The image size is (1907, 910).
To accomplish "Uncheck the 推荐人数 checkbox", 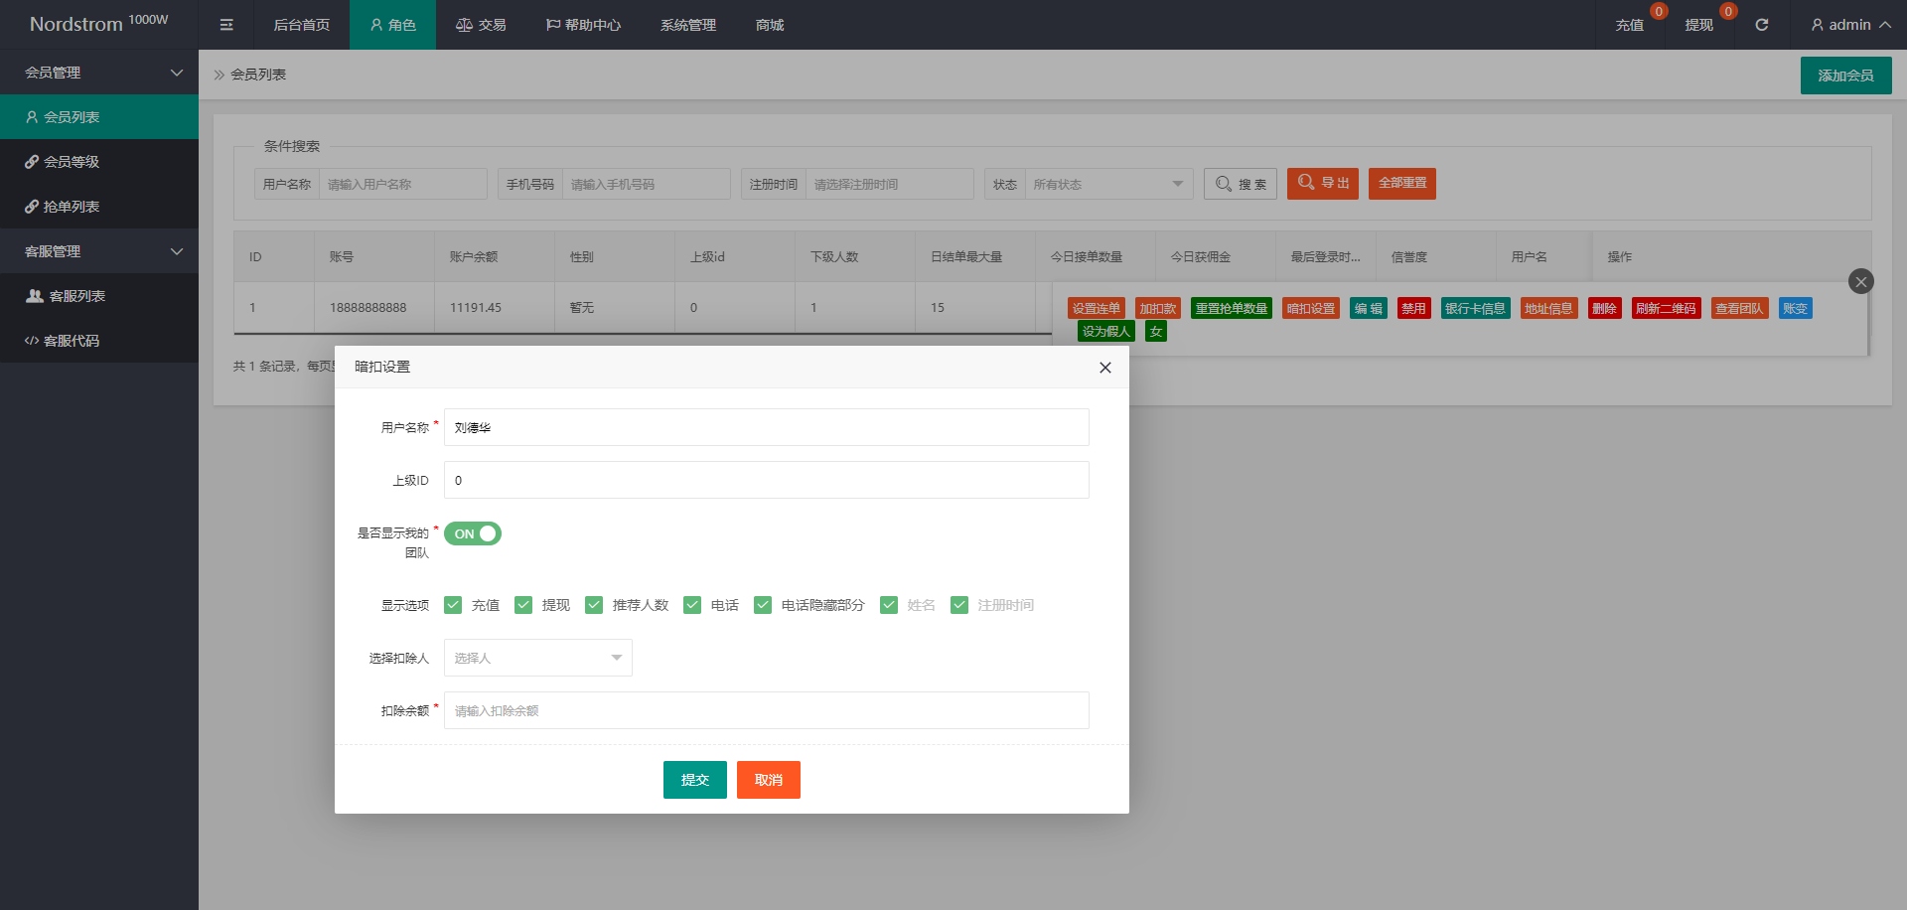I will tap(594, 605).
